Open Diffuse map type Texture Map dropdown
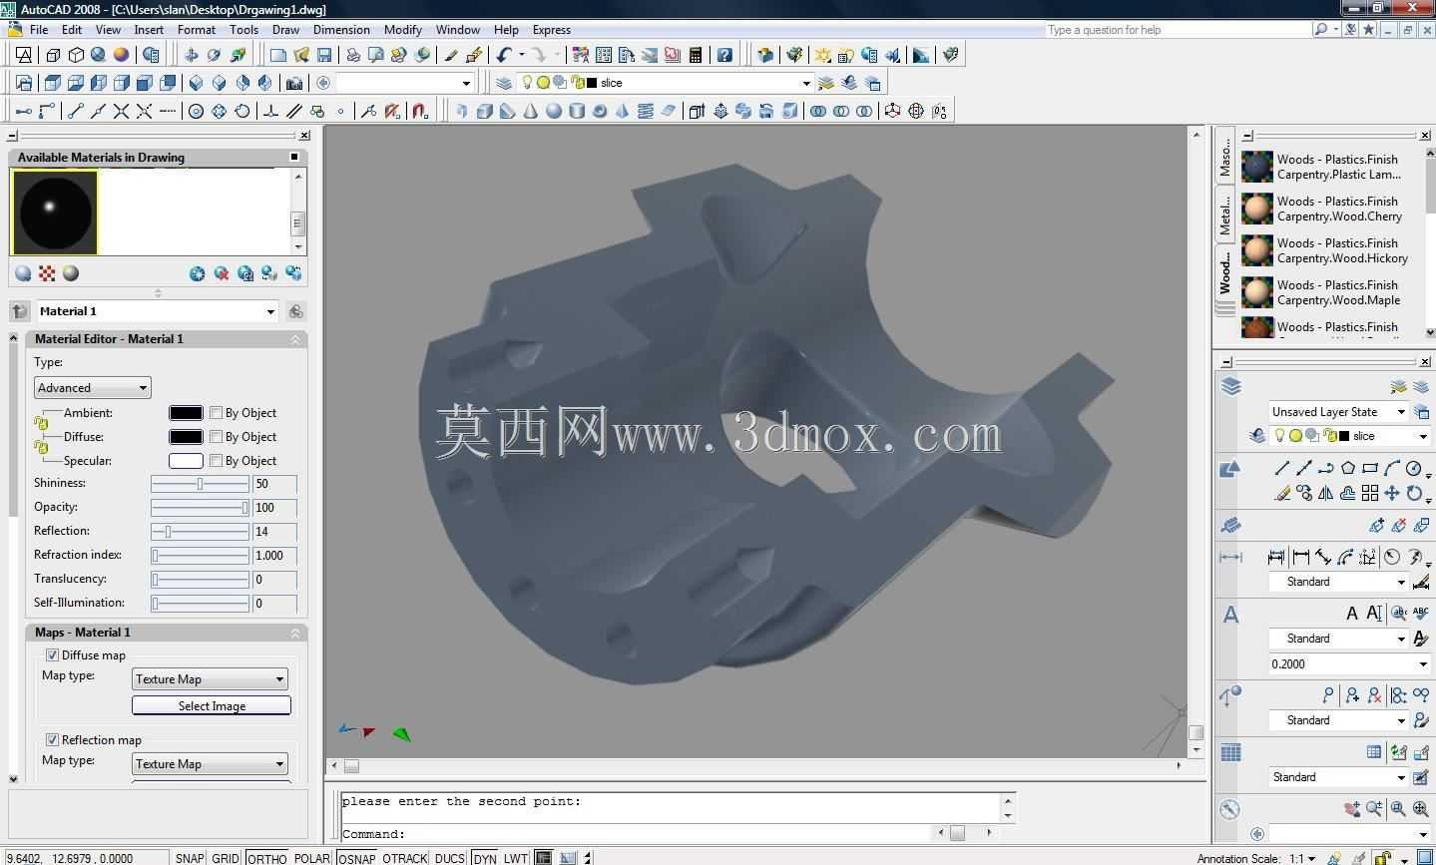 (211, 678)
